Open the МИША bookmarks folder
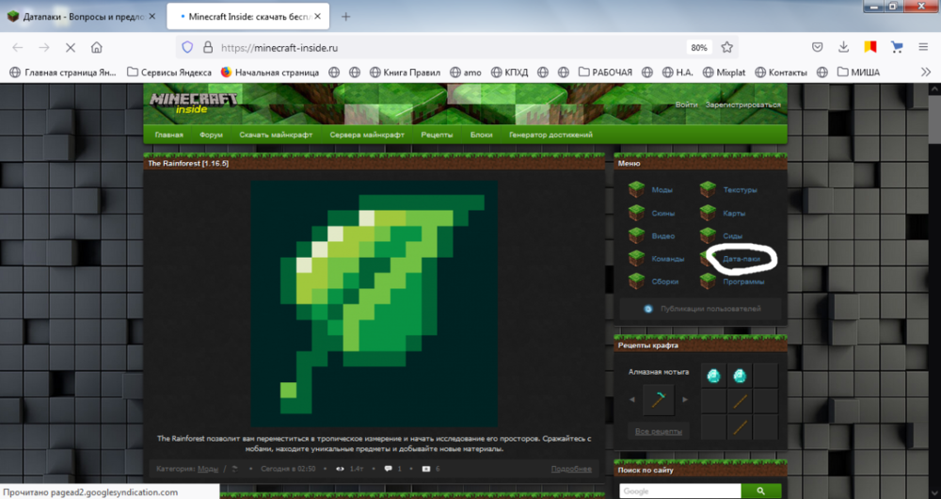Image resolution: width=941 pixels, height=499 pixels. [x=858, y=72]
